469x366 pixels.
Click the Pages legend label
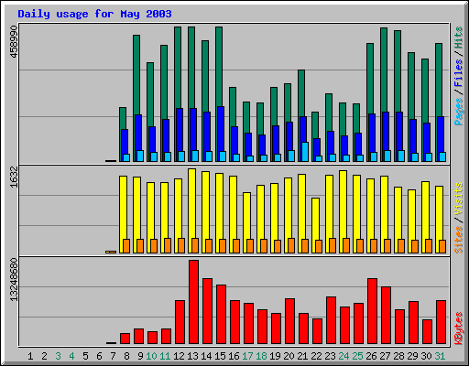(x=459, y=112)
